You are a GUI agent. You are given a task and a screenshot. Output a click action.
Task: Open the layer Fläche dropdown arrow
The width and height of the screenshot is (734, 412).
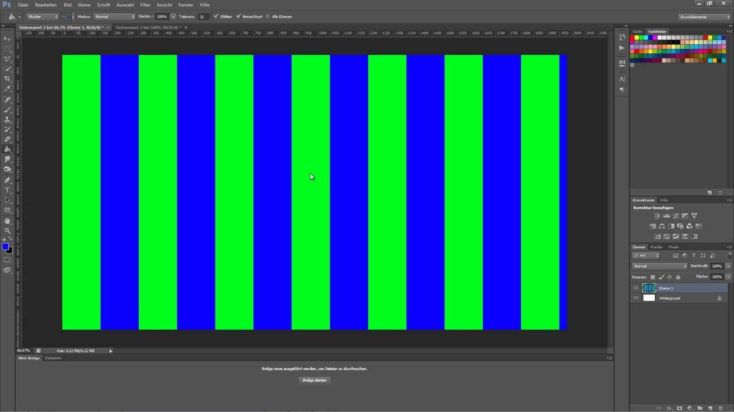[x=728, y=276]
